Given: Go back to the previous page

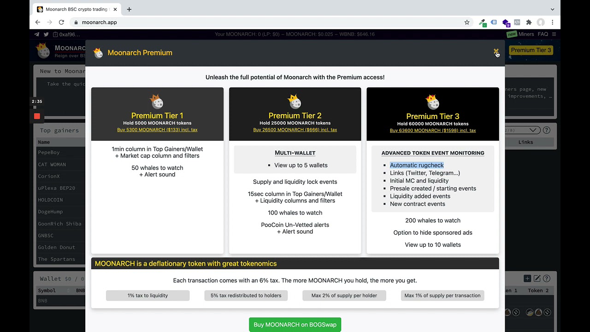Looking at the screenshot, I should 38,22.
